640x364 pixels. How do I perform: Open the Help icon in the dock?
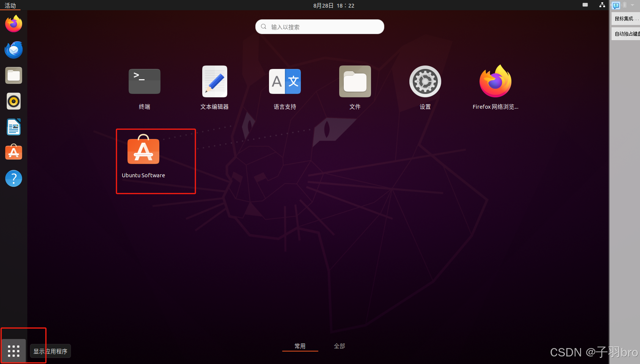[14, 178]
